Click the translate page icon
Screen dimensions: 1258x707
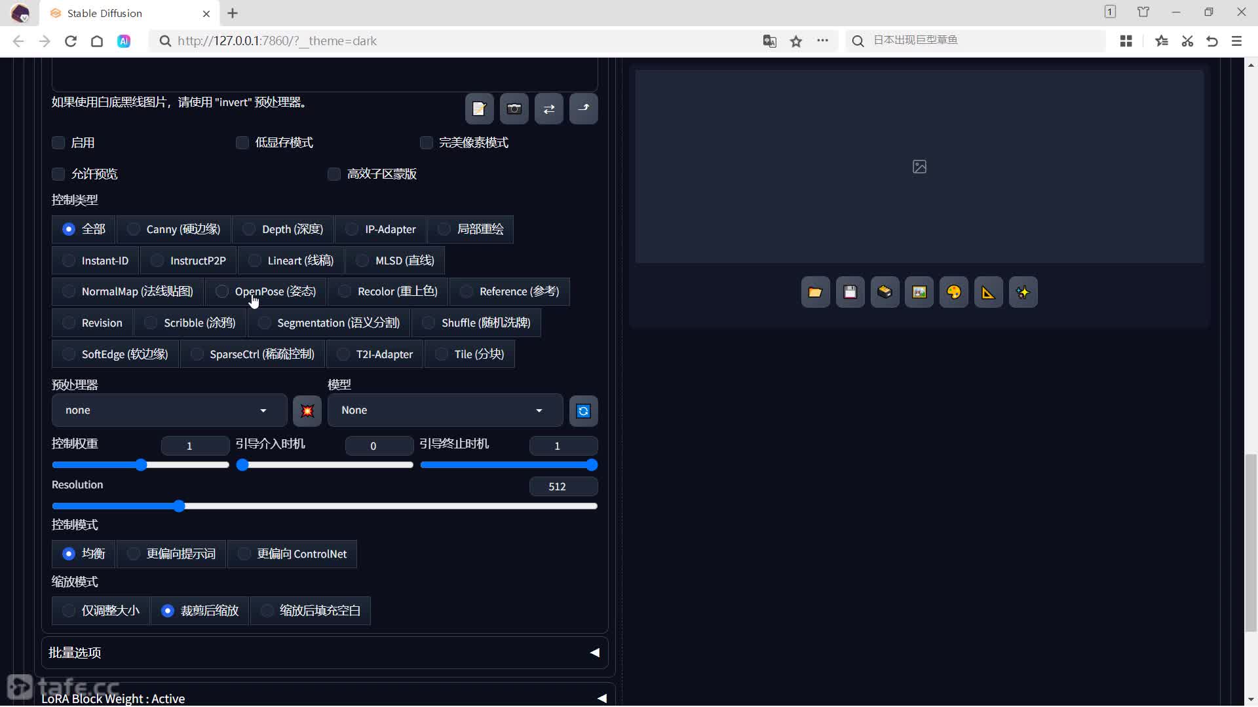tap(769, 41)
